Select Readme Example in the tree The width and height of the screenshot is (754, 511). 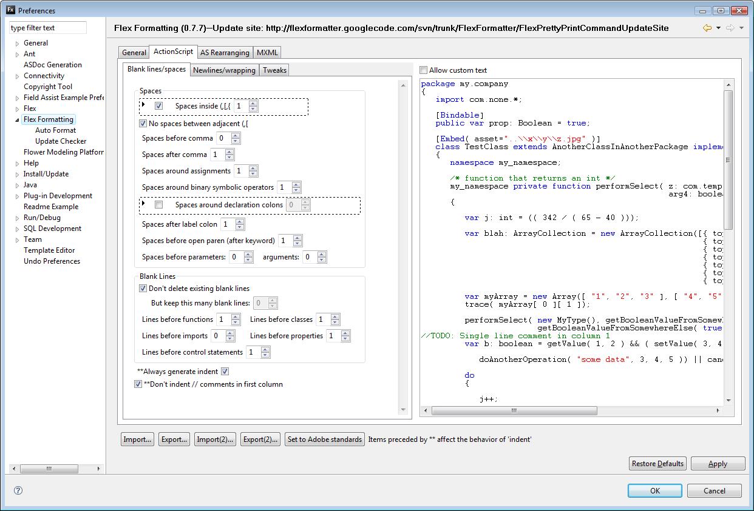[x=51, y=207]
